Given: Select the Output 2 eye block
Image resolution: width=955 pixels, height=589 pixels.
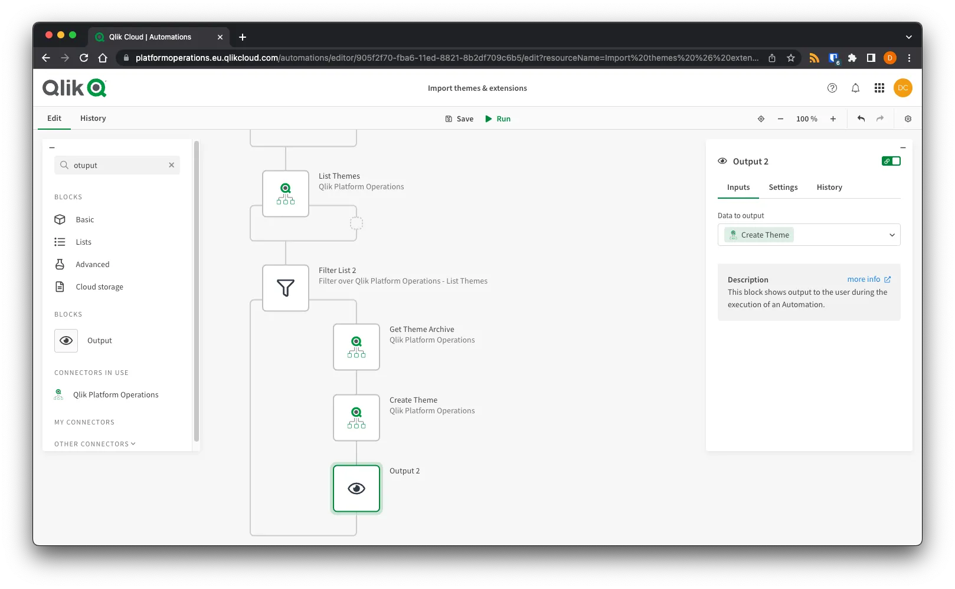Looking at the screenshot, I should click(356, 488).
